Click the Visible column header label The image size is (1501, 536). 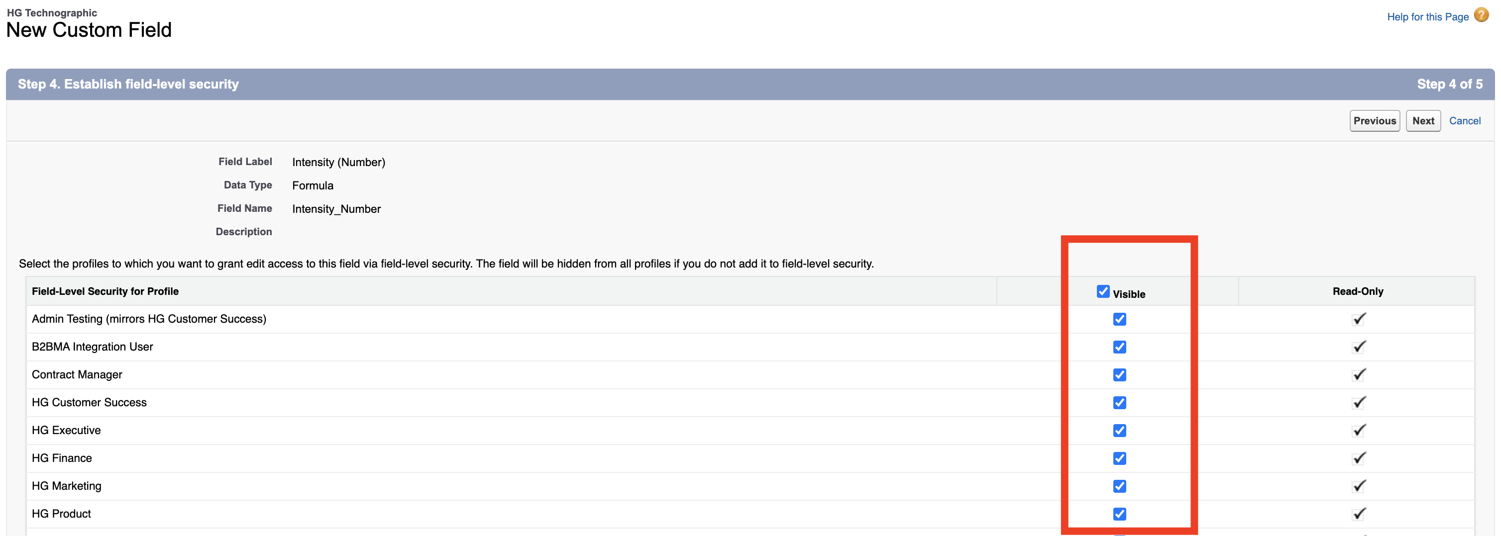pos(1129,294)
